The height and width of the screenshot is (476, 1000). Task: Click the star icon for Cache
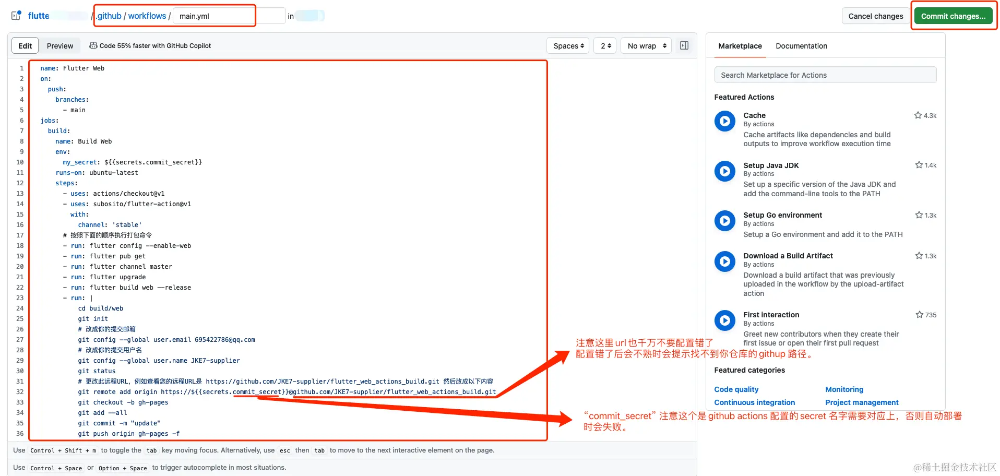click(918, 115)
